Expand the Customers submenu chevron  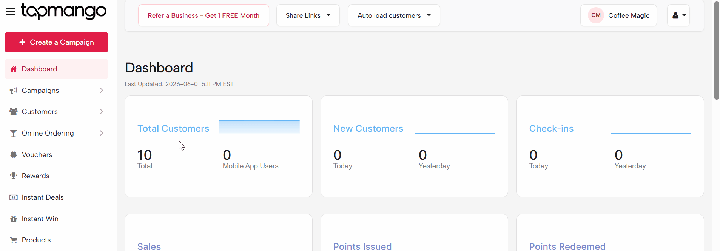tap(101, 112)
